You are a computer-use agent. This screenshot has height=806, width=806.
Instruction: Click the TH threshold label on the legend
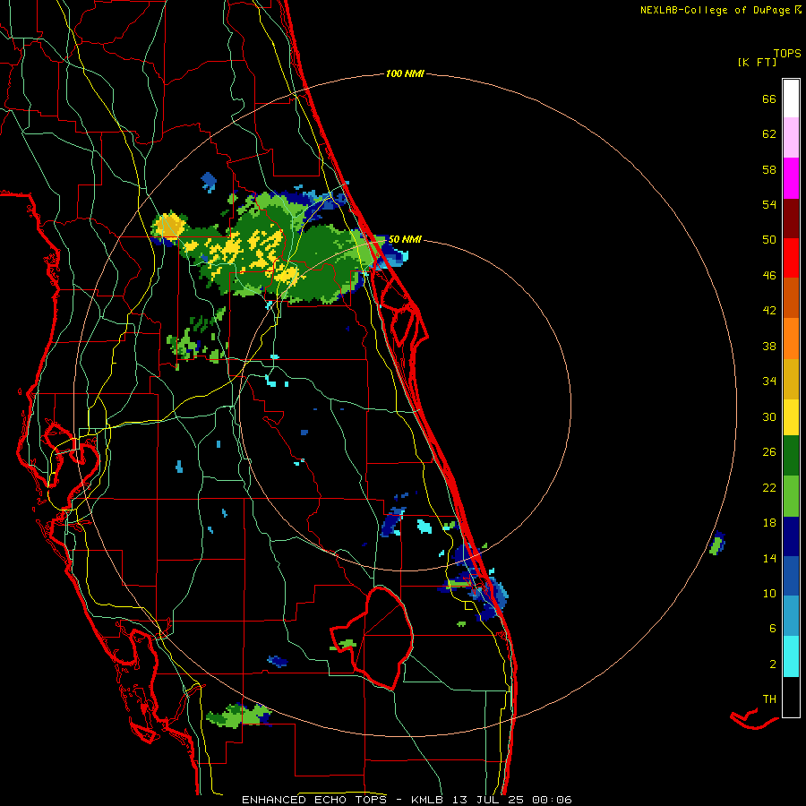click(x=769, y=699)
